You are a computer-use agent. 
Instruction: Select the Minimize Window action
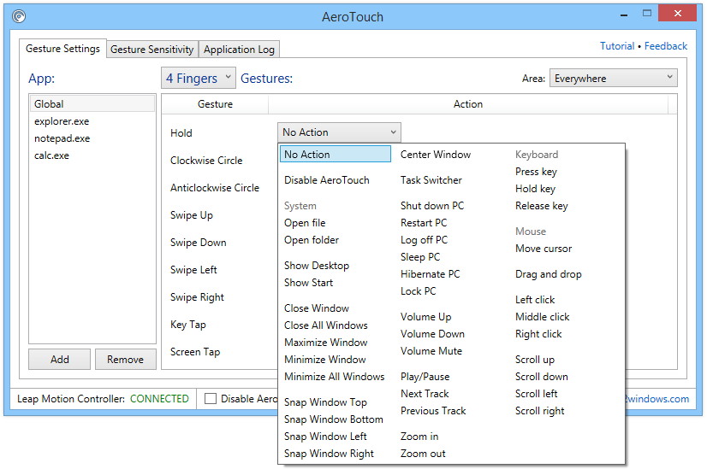tap(325, 360)
